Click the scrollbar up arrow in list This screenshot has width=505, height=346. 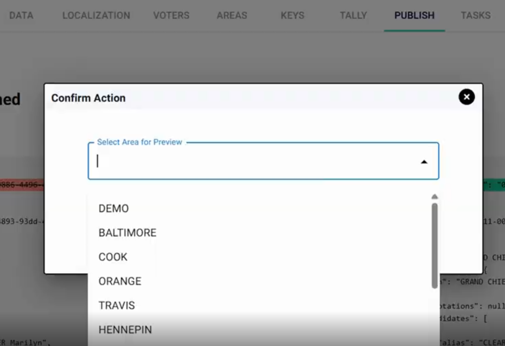tap(434, 196)
